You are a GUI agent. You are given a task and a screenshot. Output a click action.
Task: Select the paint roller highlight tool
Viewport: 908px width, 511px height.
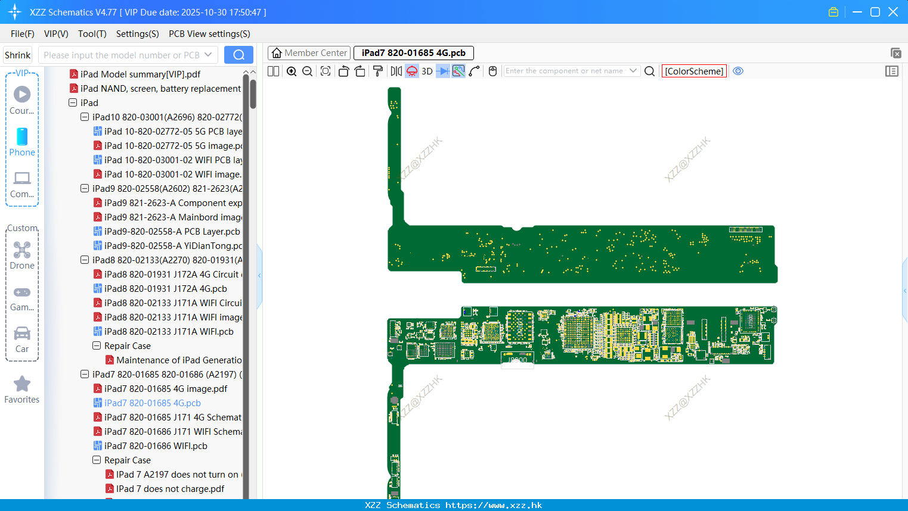[378, 71]
